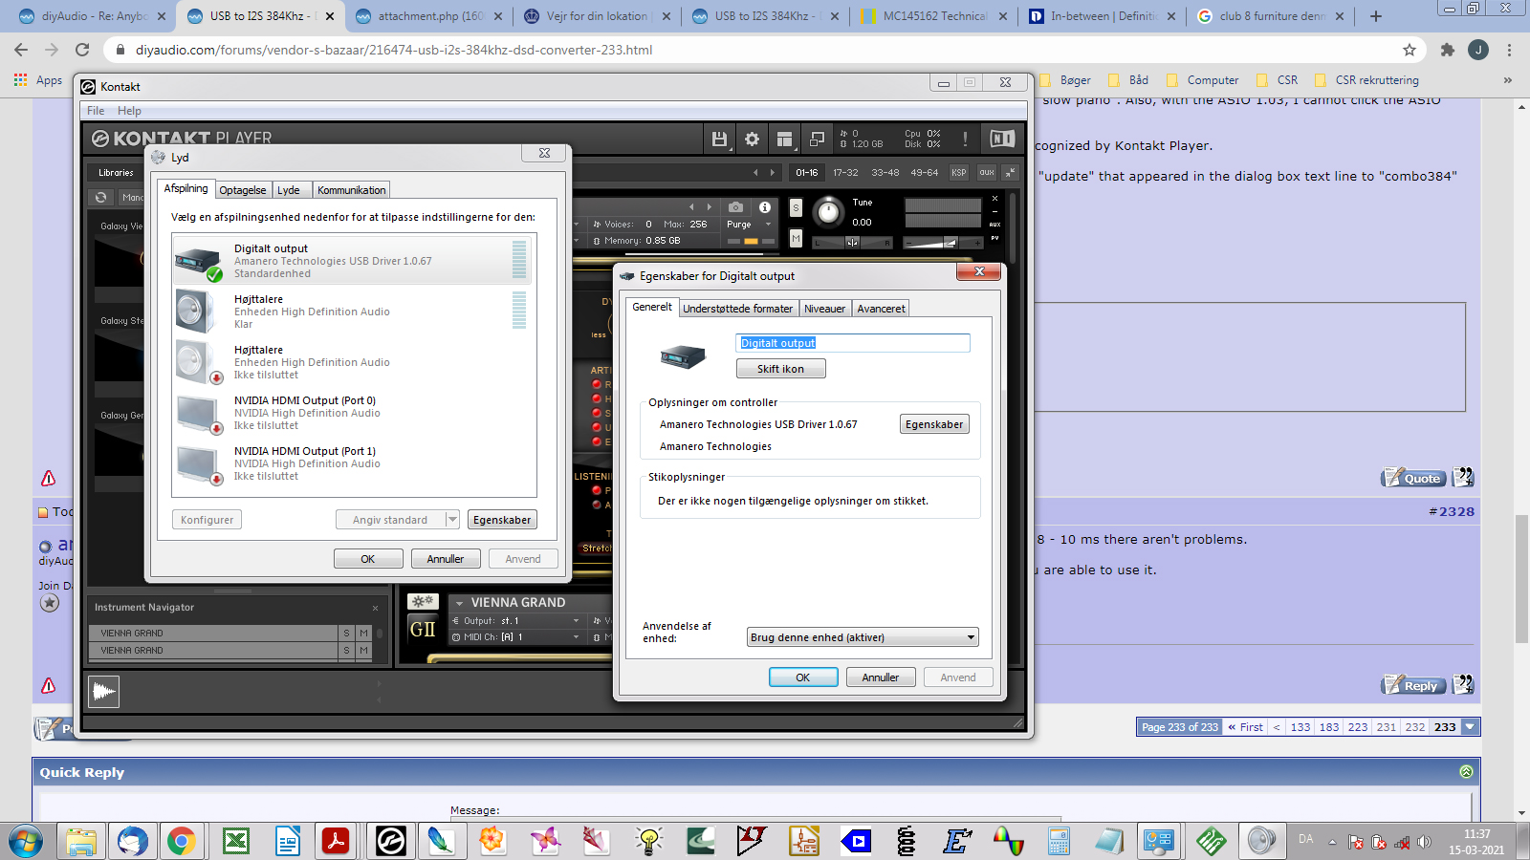This screenshot has width=1530, height=860.
Task: Open Windows Start menu
Action: (x=26, y=841)
